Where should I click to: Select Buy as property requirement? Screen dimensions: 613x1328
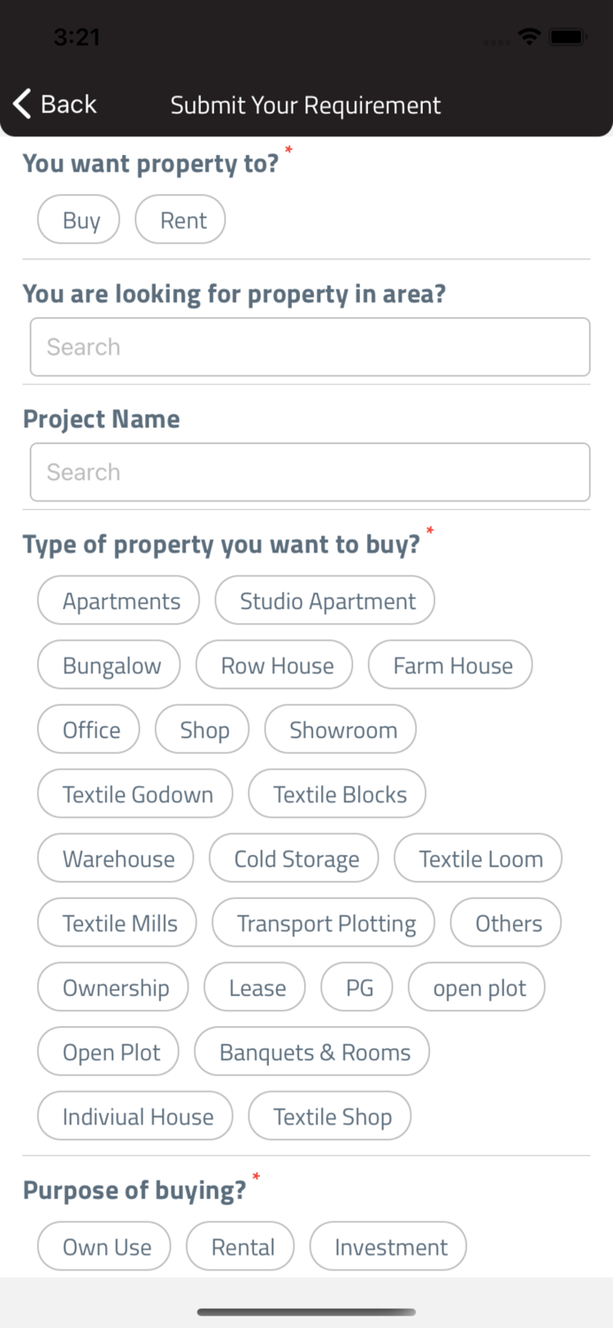coord(78,219)
